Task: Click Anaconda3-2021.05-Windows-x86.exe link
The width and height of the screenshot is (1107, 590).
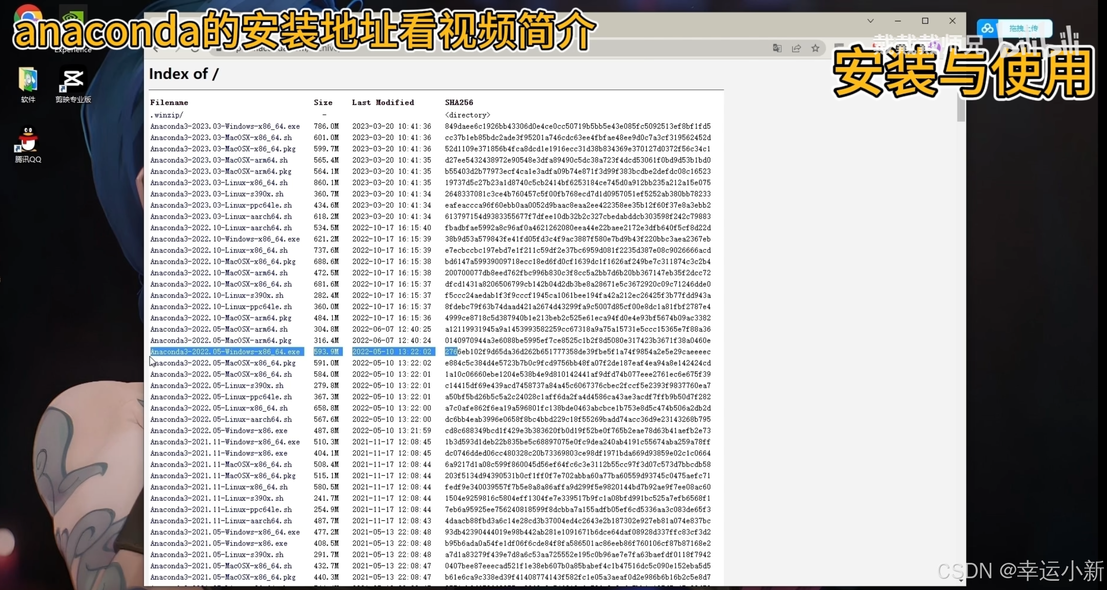Action: click(219, 543)
